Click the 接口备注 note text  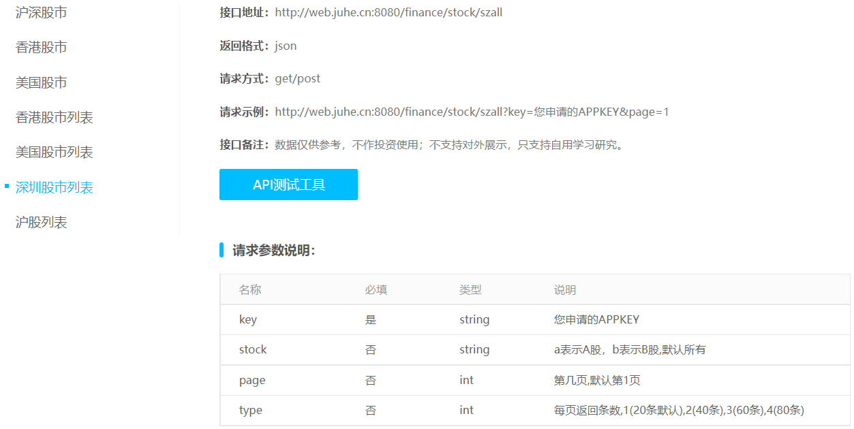(449, 144)
